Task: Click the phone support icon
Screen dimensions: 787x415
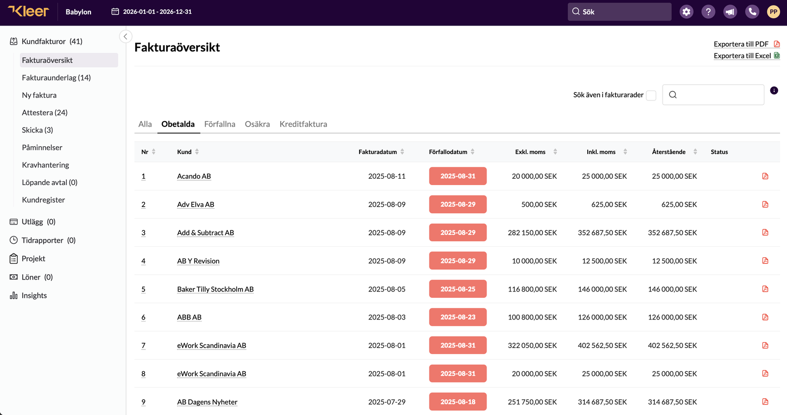Action: point(752,12)
